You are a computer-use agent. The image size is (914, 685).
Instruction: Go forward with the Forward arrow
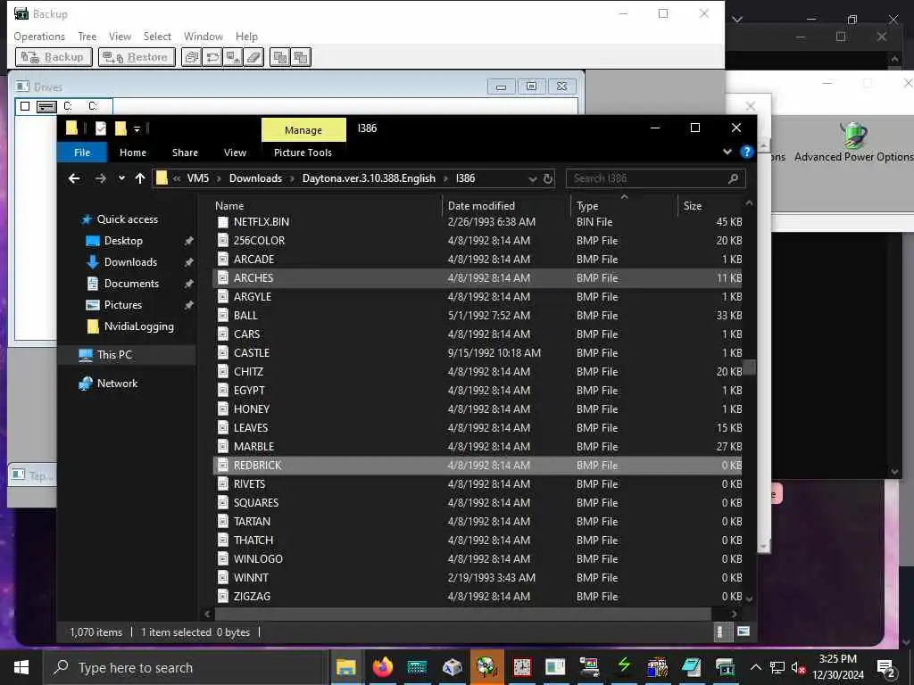100,178
